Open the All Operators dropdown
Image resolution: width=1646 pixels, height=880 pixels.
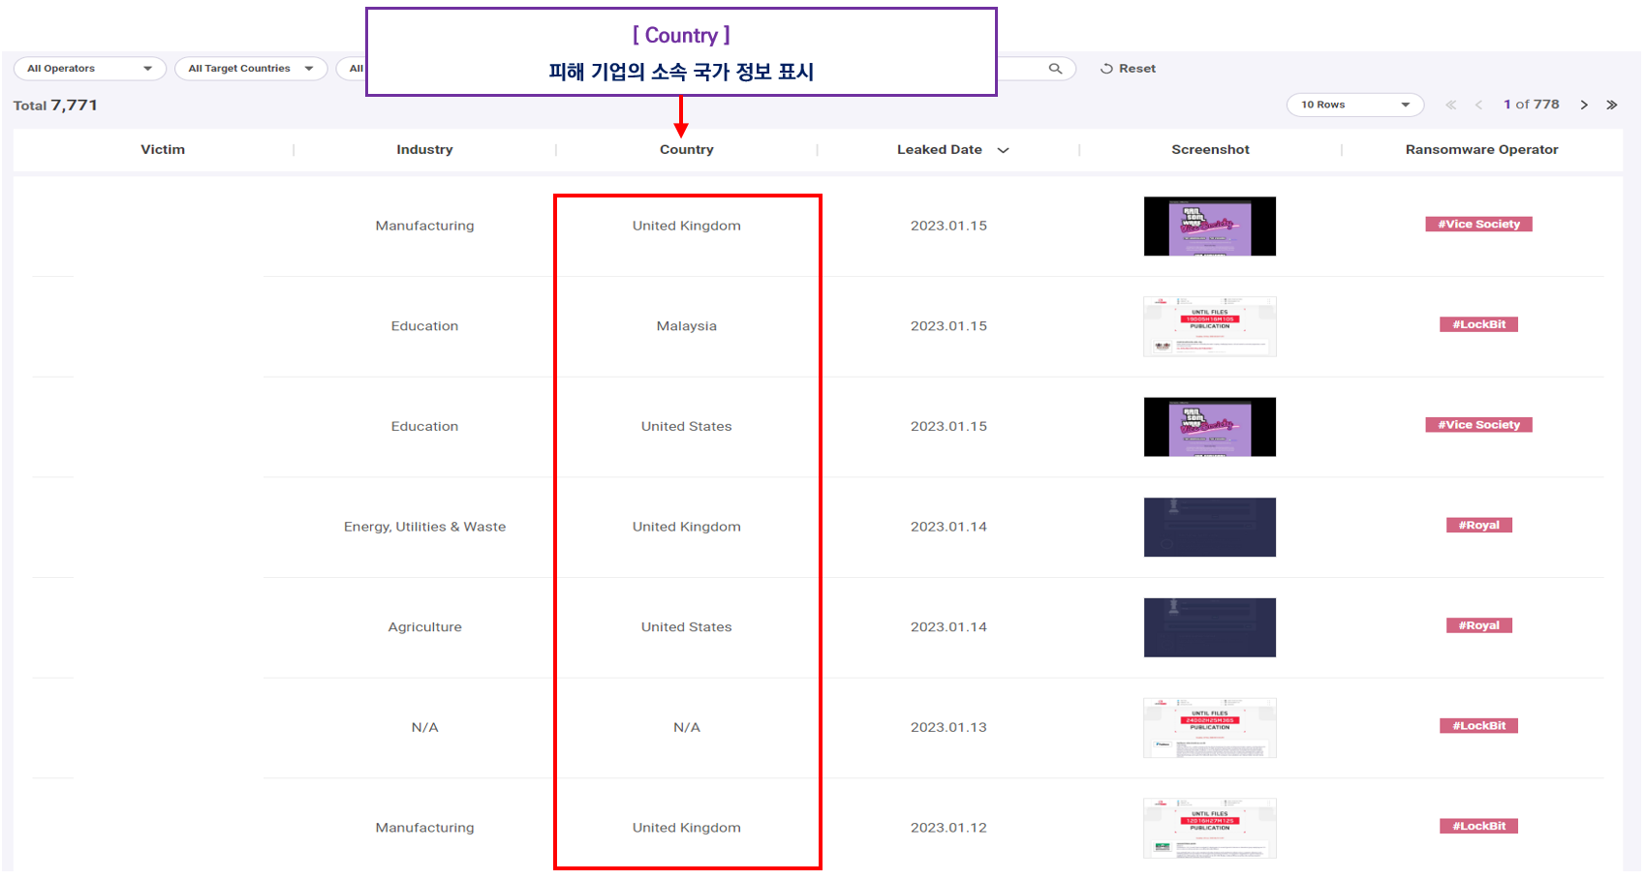coord(90,69)
